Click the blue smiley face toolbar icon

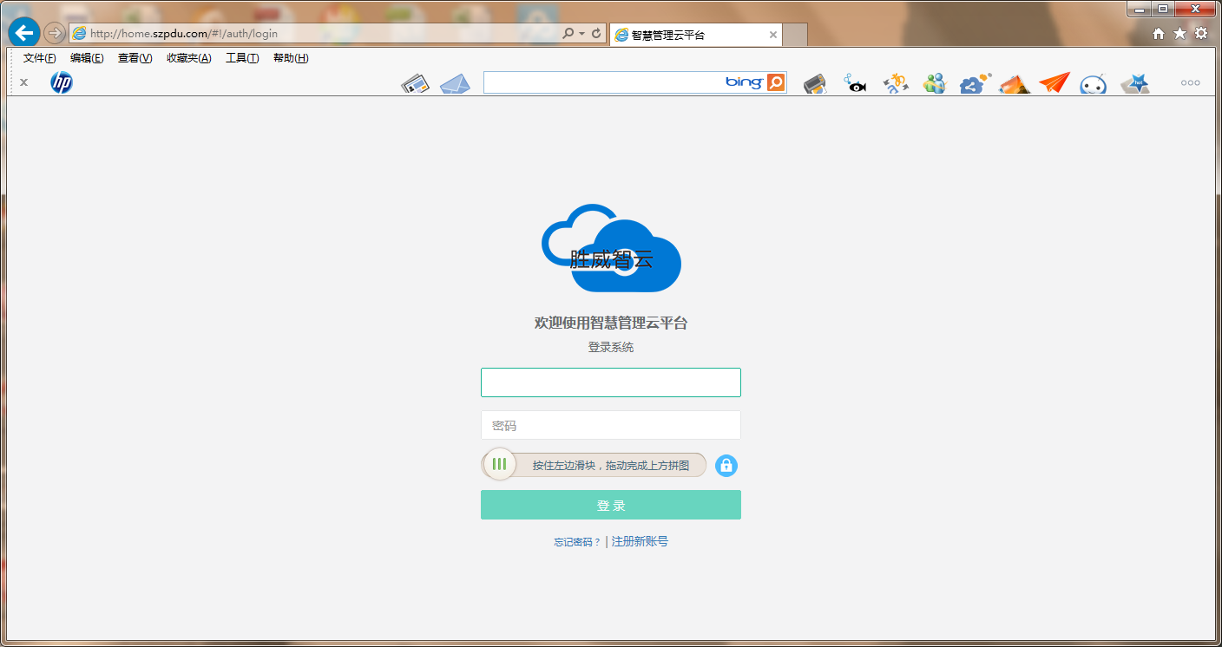coord(1094,84)
